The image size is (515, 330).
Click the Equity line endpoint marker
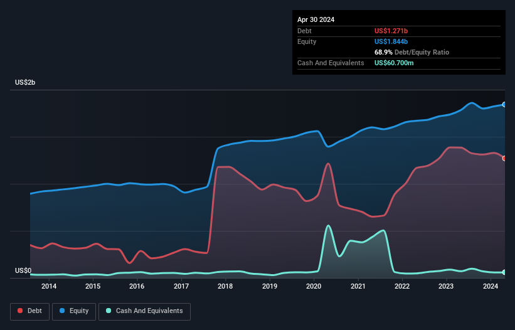[x=504, y=104]
